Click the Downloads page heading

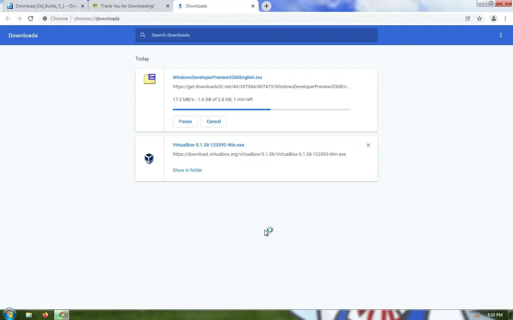pos(23,36)
